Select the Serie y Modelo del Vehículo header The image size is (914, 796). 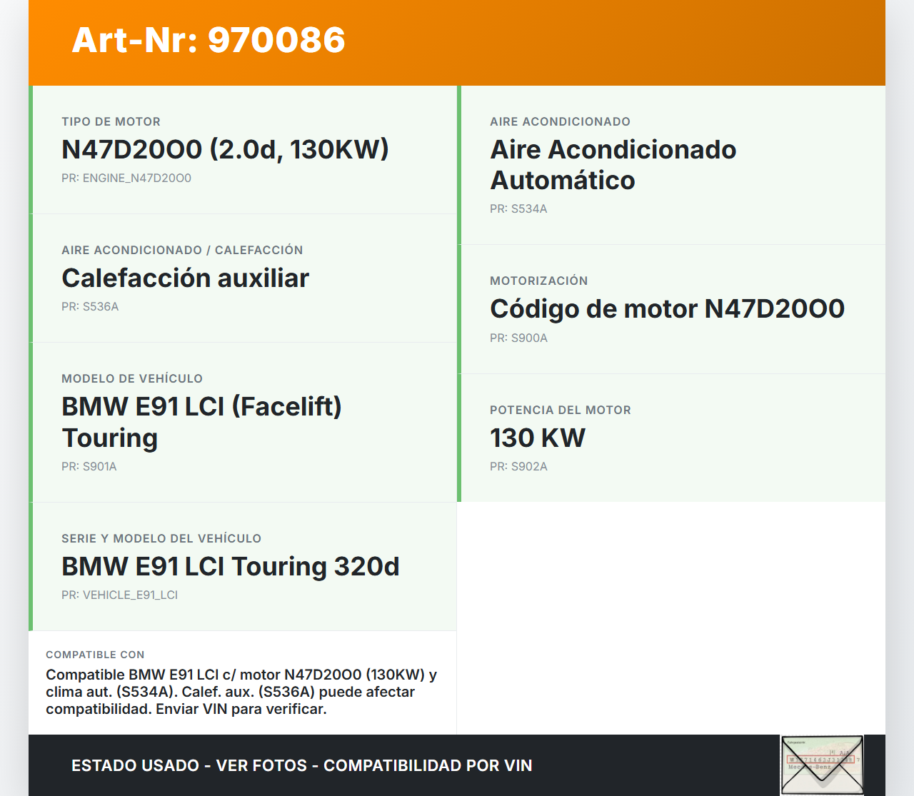[161, 538]
